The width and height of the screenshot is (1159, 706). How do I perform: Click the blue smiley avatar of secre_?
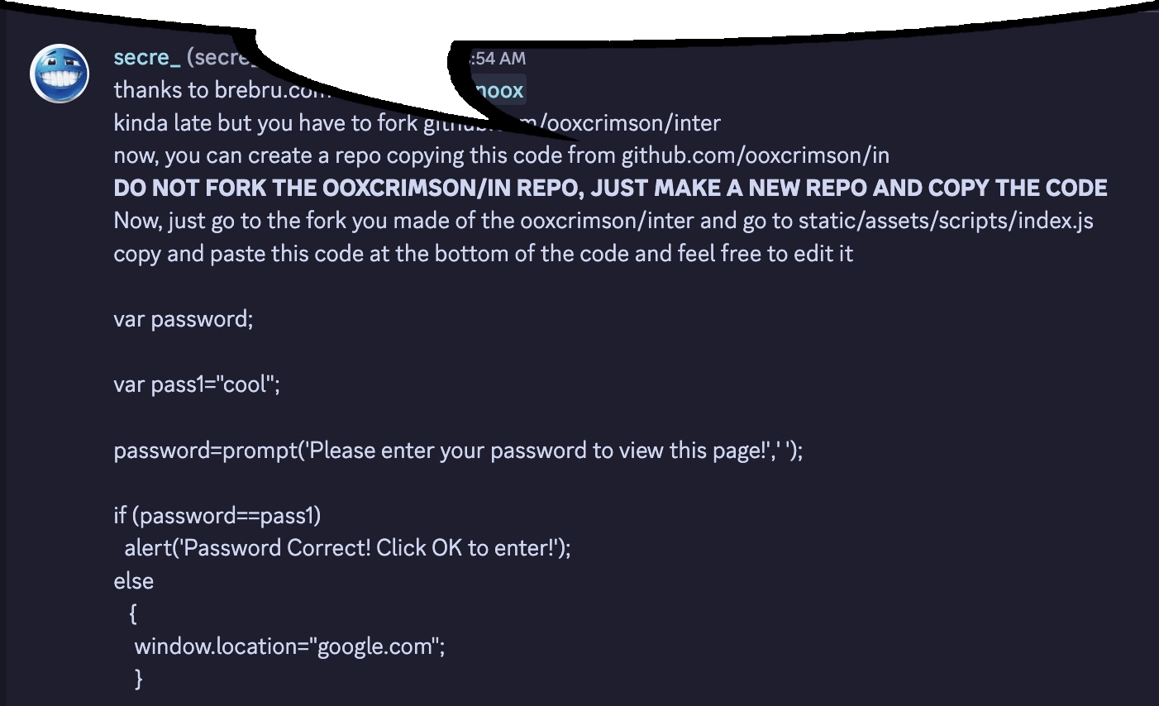[x=60, y=74]
